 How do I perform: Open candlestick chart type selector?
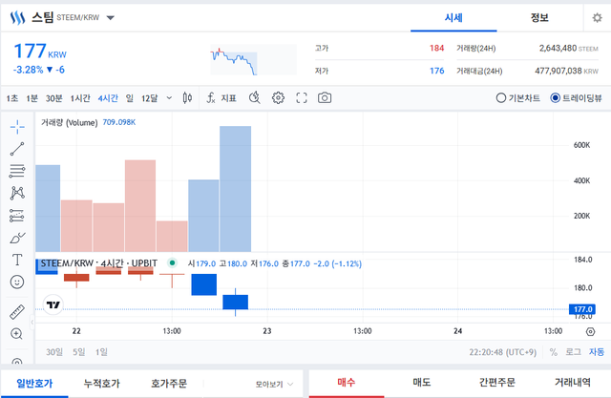click(x=187, y=97)
